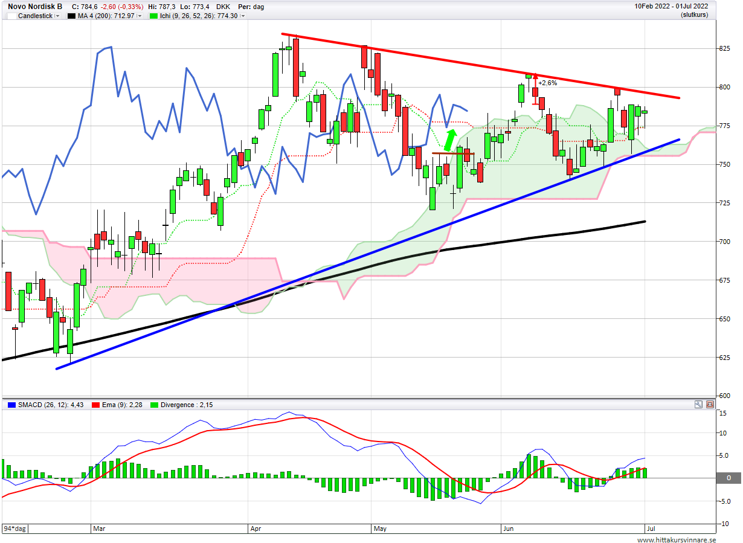This screenshot has height=543, width=743.
Task: Close the SMACD indicator panel
Action: pos(710,405)
